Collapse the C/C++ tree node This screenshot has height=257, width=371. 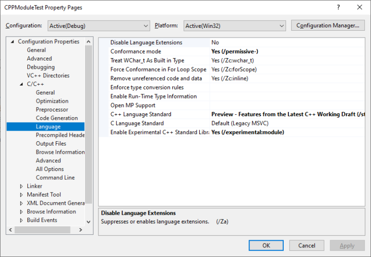[x=22, y=84]
